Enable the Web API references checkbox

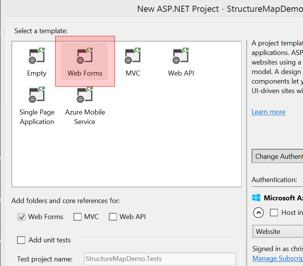click(113, 217)
